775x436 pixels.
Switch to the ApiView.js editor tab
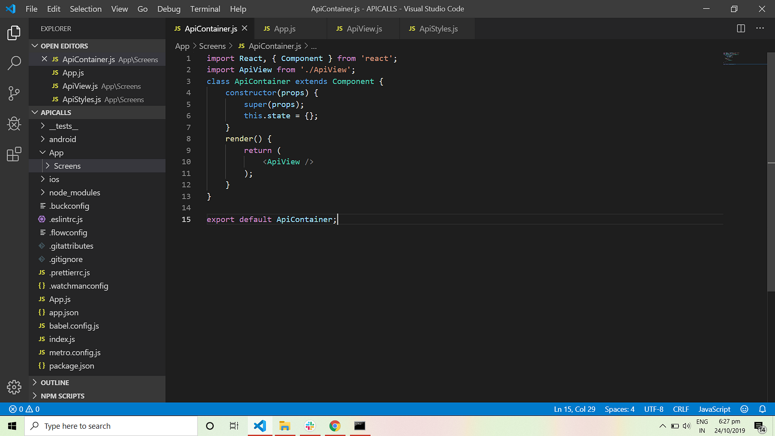[x=363, y=29]
